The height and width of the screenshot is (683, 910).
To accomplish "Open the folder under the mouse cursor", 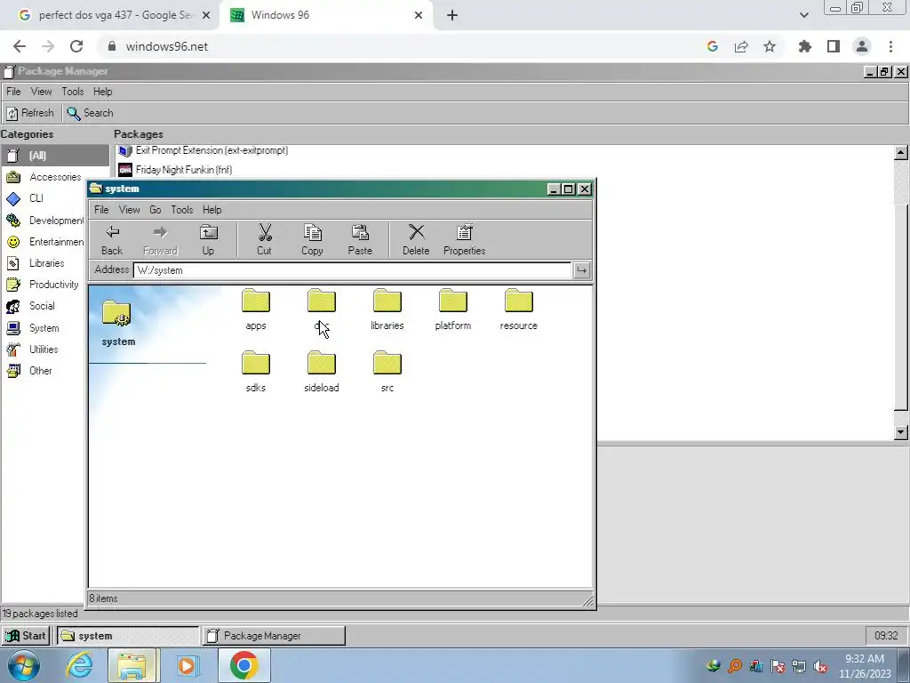I will click(322, 310).
